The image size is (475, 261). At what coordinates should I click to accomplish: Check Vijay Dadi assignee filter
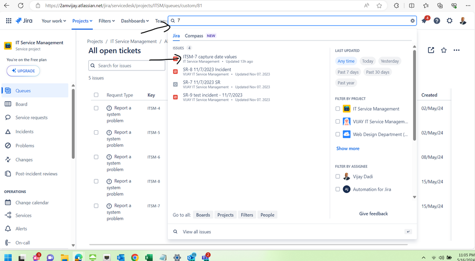[338, 176]
